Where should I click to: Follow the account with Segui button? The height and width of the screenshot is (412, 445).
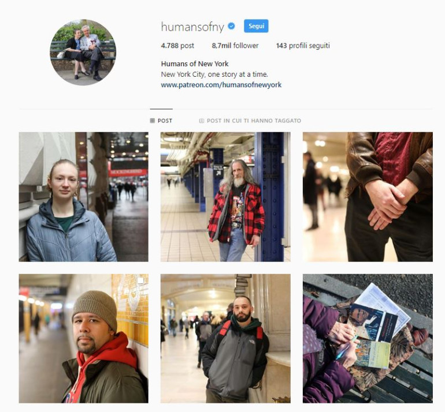click(256, 26)
